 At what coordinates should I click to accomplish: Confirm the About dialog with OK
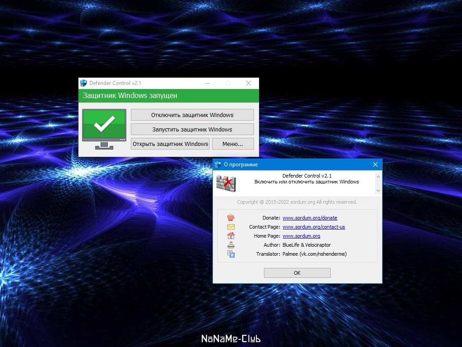(297, 272)
